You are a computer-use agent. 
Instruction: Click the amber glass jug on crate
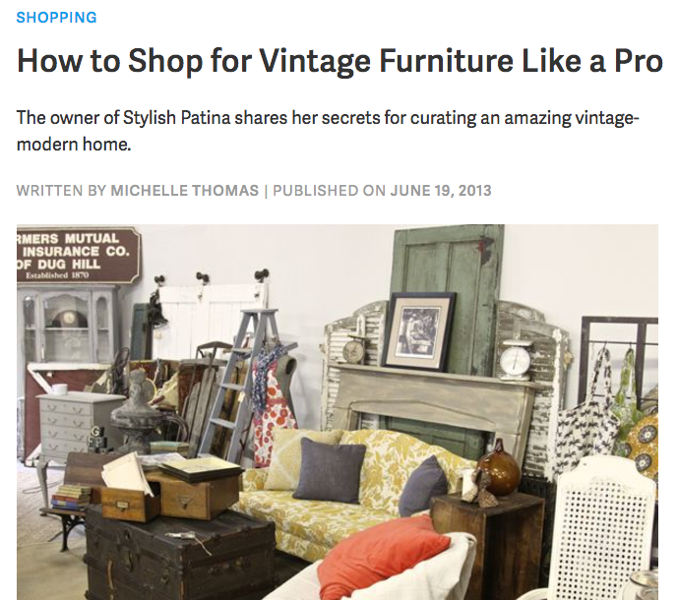[498, 473]
